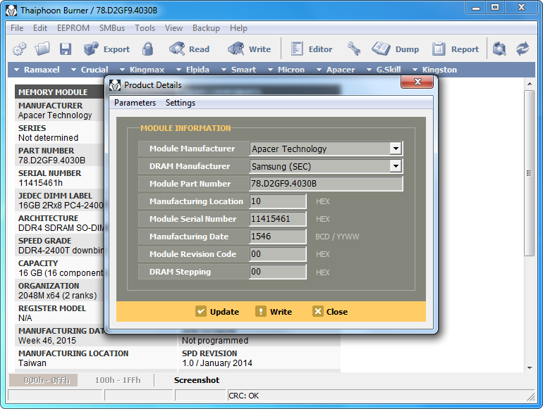Click the Thaiphoon Burner title bar icon
Screen dimensions: 543x409
[x=11, y=11]
